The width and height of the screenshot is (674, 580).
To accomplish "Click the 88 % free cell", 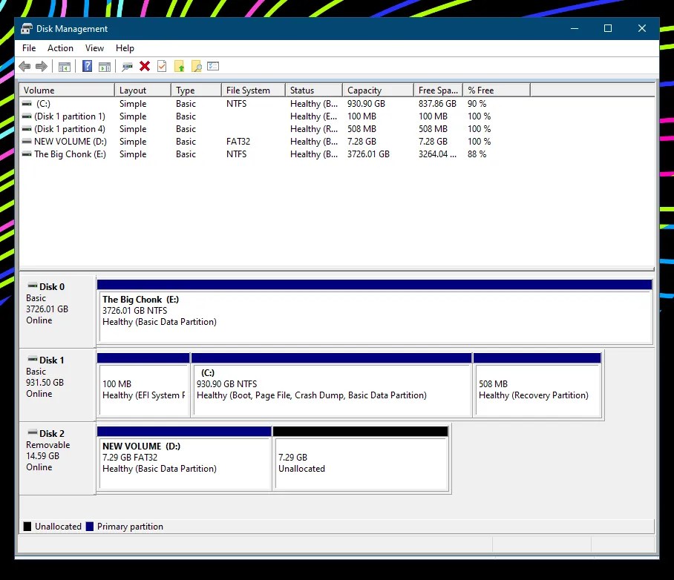I will 477,154.
